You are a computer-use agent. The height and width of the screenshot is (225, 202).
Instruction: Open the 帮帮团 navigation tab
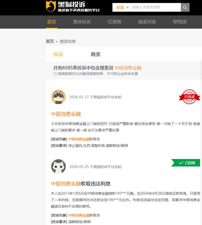coord(180,22)
